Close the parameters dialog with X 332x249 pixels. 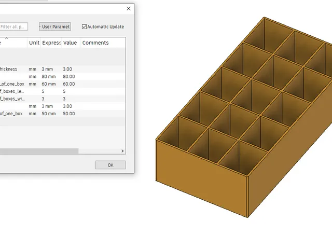(x=129, y=8)
